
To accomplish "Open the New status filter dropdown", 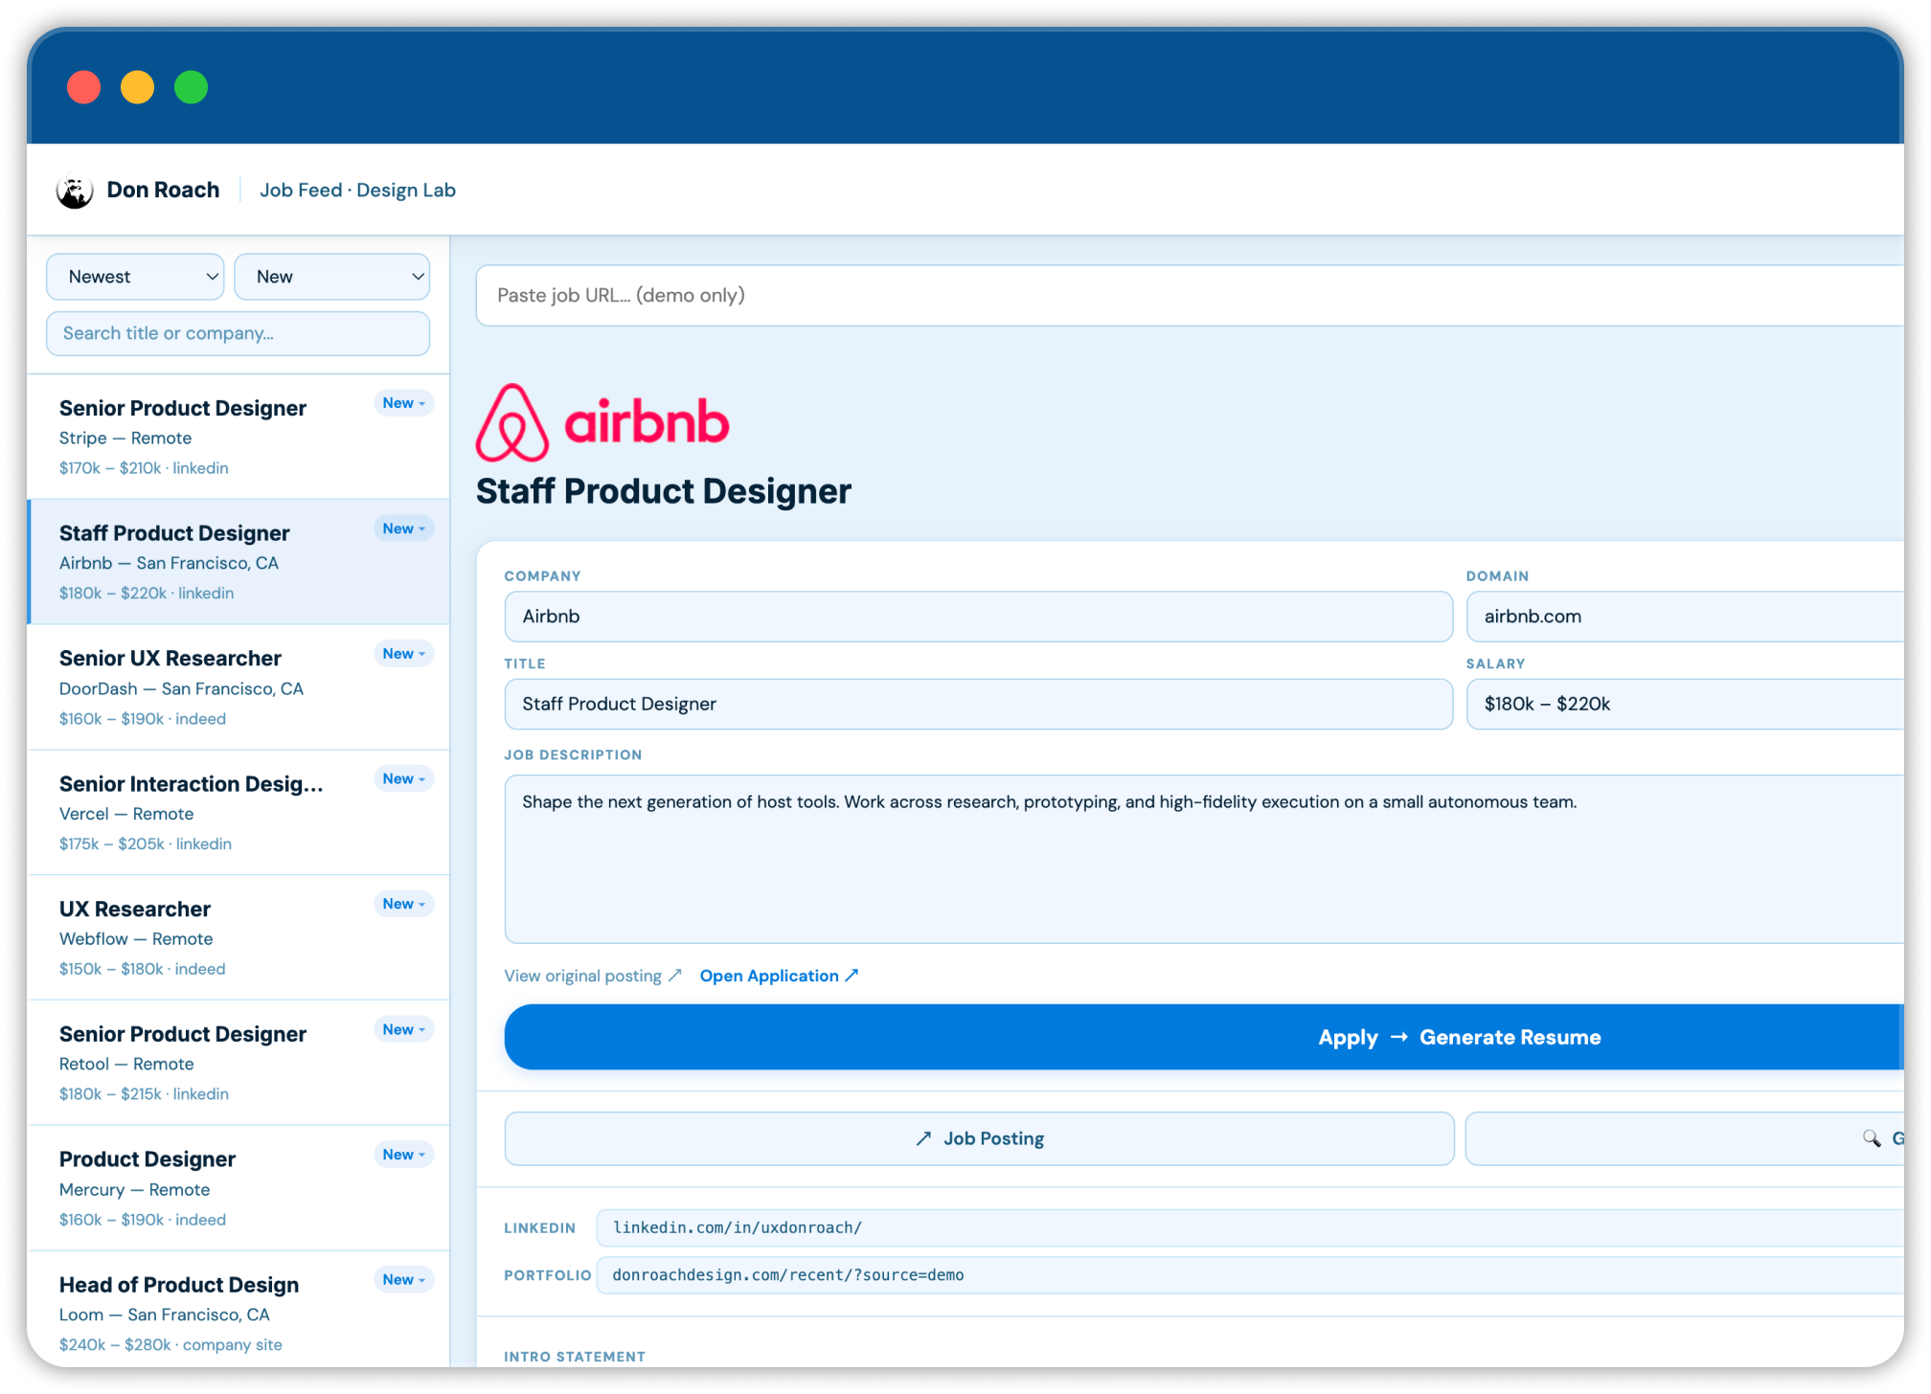I will [x=331, y=277].
